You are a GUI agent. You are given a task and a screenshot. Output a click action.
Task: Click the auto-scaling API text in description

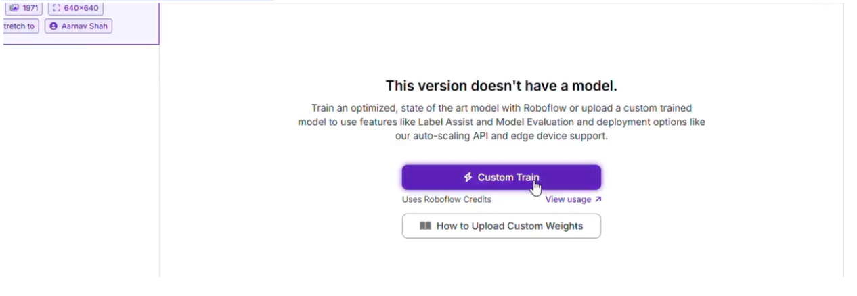tap(447, 136)
